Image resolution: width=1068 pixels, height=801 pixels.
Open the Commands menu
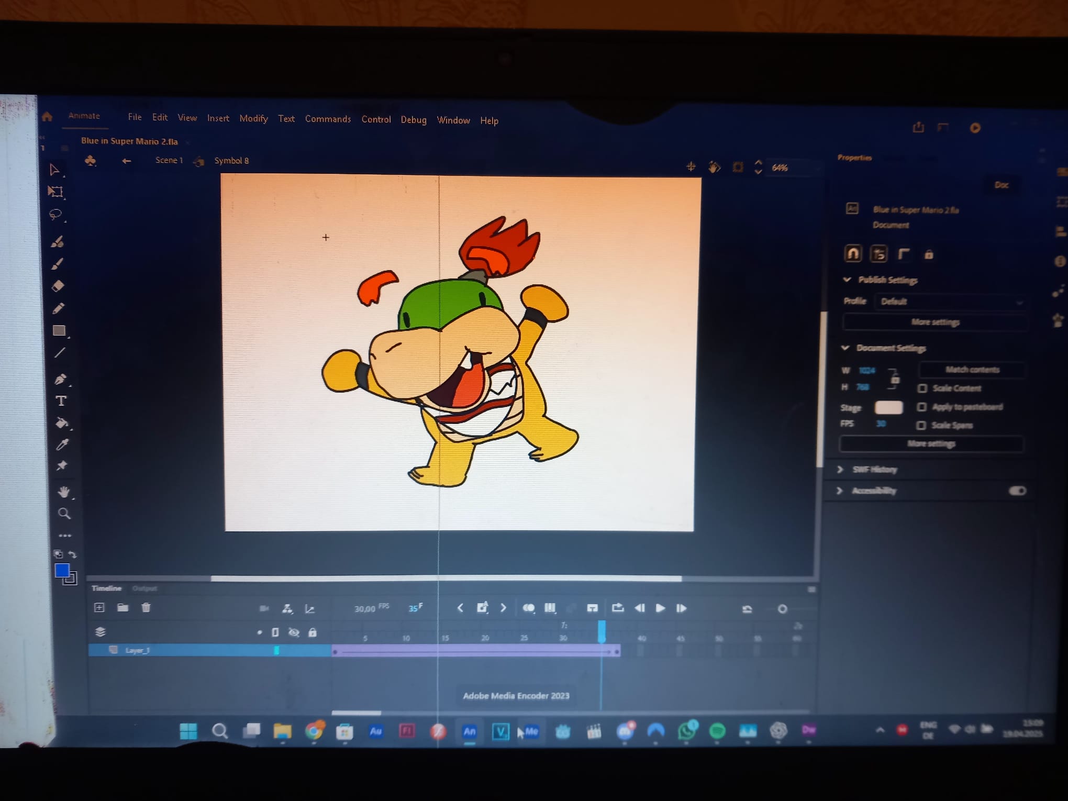click(328, 119)
